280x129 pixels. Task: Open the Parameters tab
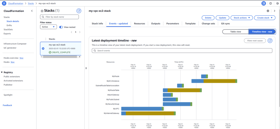tap(173, 23)
